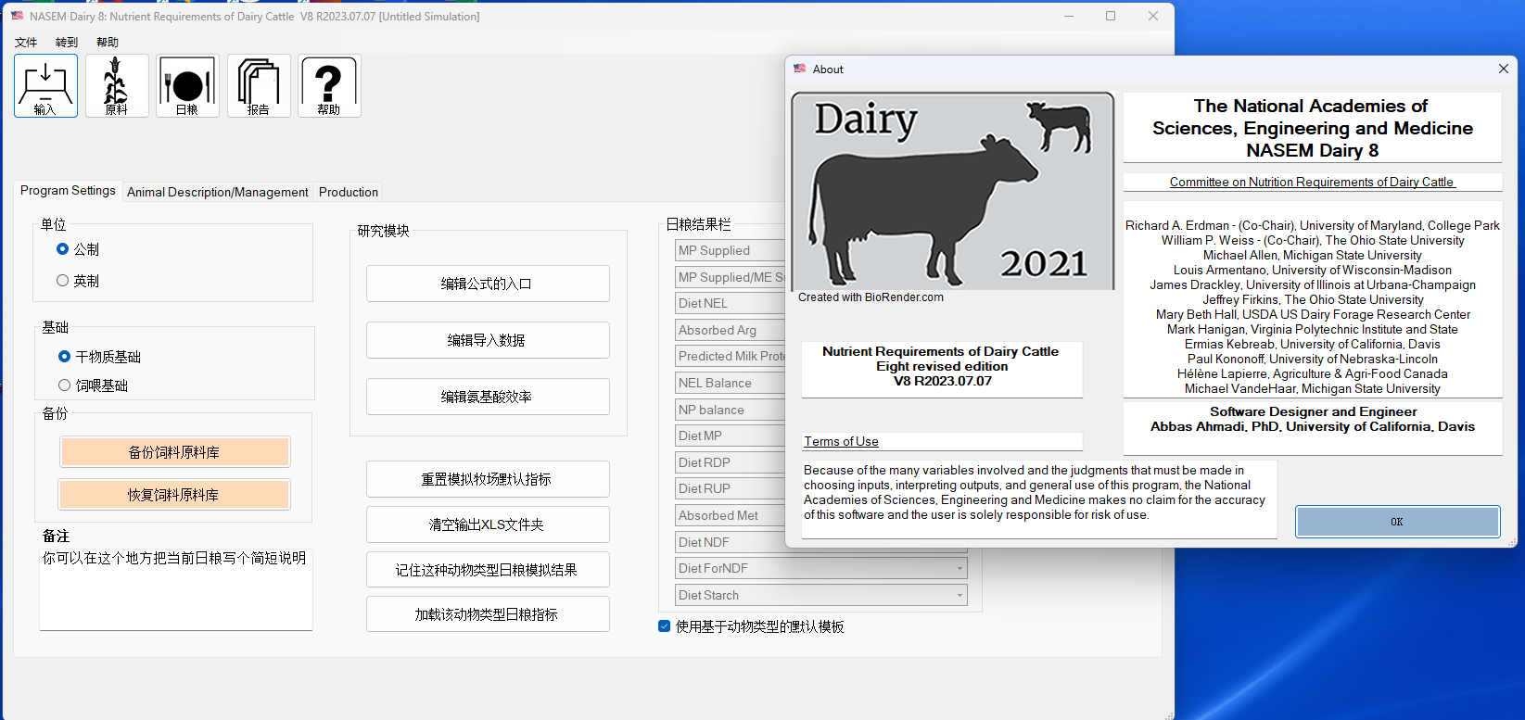Click into the 备注 notes text box

(175, 588)
